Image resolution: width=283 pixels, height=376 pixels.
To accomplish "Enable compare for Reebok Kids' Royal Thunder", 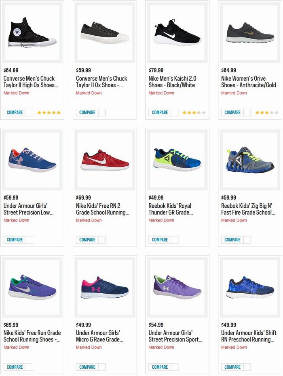I will click(175, 240).
